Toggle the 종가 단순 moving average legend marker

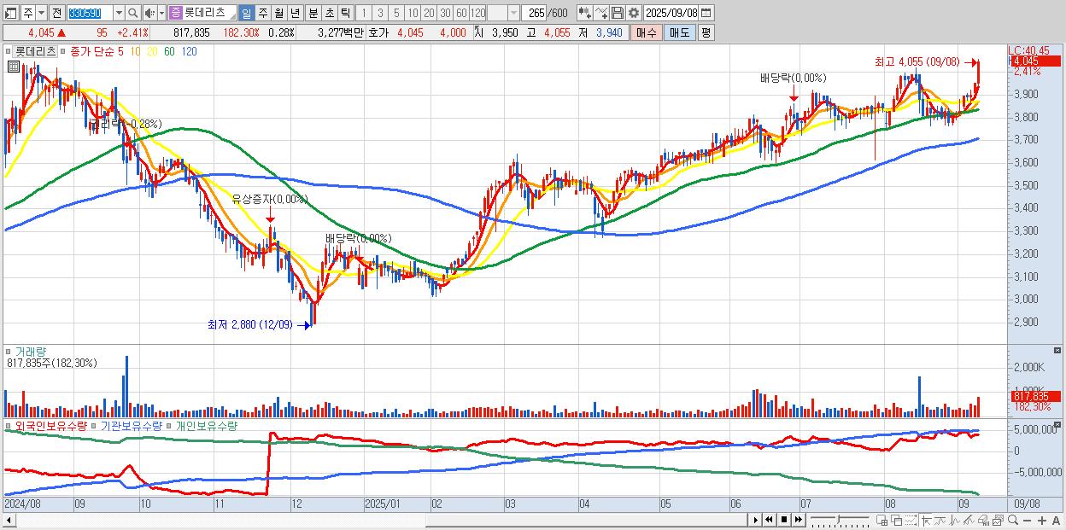tap(63, 51)
